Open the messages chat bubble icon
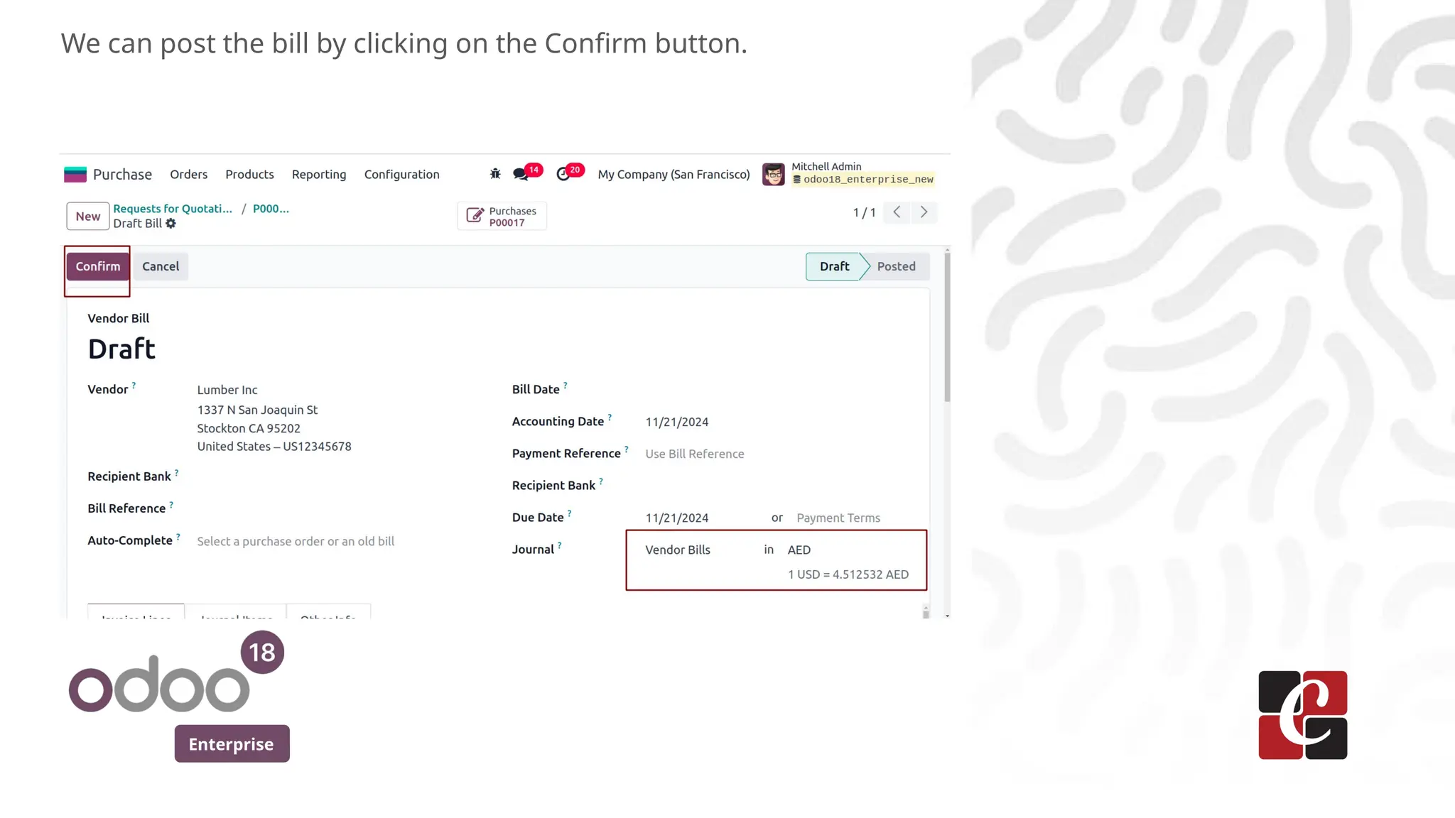Viewport: 1455px width, 818px height. coord(521,175)
